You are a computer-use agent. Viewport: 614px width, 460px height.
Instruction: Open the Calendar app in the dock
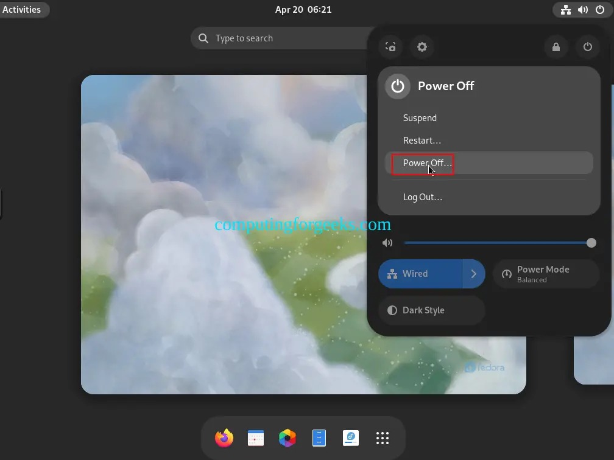coord(256,438)
